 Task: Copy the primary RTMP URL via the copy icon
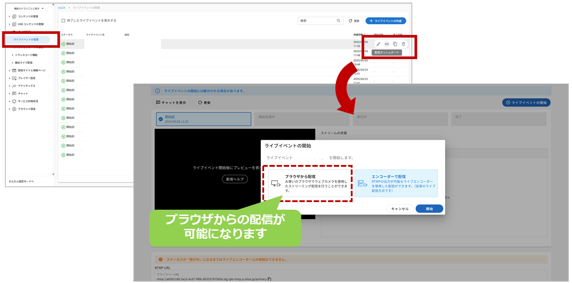(x=269, y=279)
